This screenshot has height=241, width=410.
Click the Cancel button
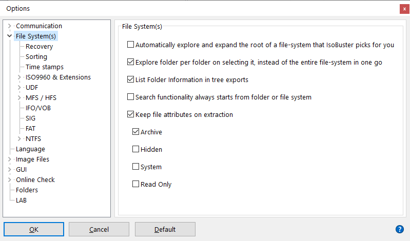(x=99, y=229)
